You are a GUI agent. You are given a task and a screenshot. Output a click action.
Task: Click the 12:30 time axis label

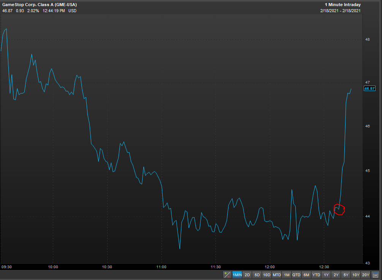[324, 267]
